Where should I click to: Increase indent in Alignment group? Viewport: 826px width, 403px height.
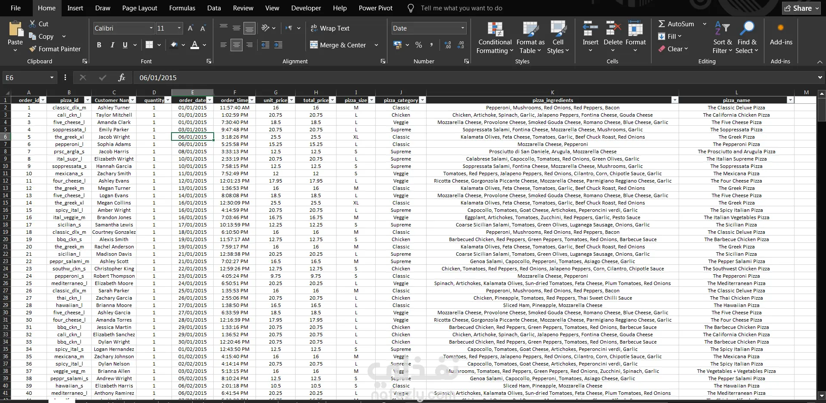click(278, 45)
